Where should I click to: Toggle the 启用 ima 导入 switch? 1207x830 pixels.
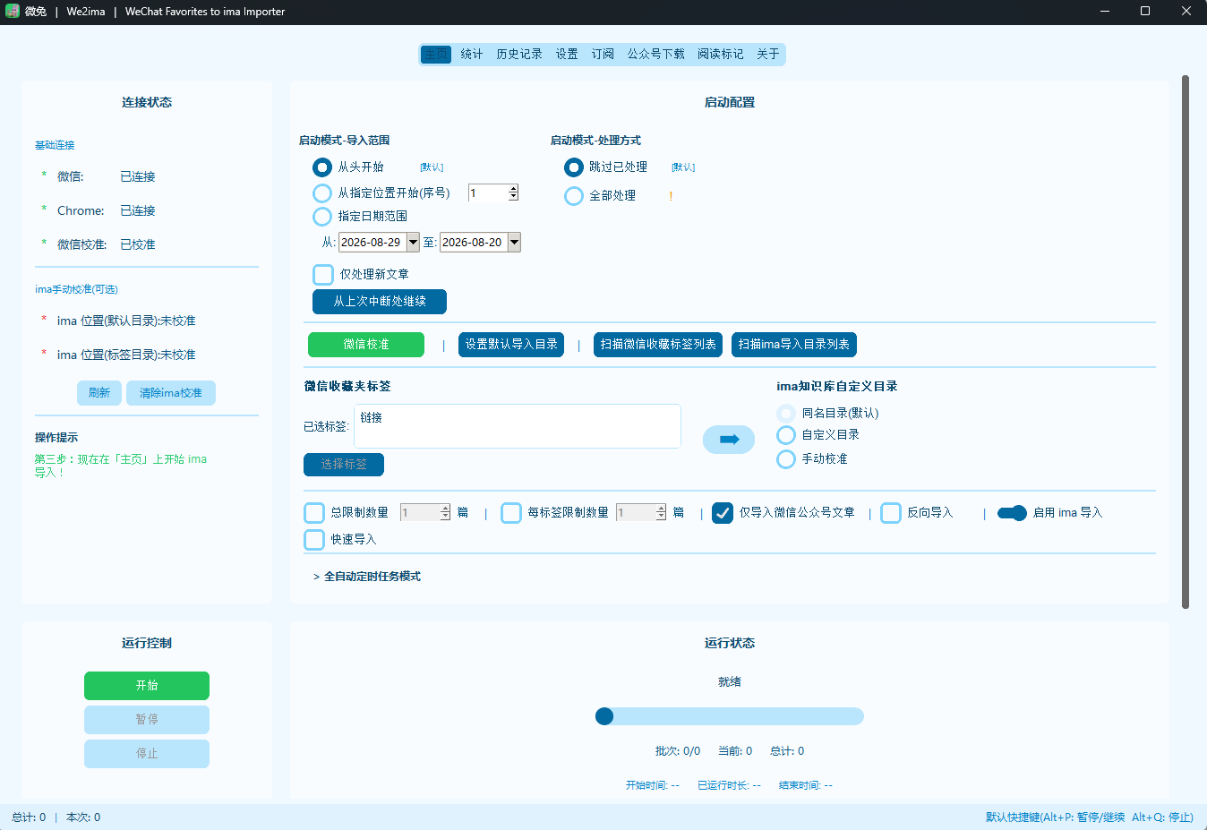click(1012, 513)
